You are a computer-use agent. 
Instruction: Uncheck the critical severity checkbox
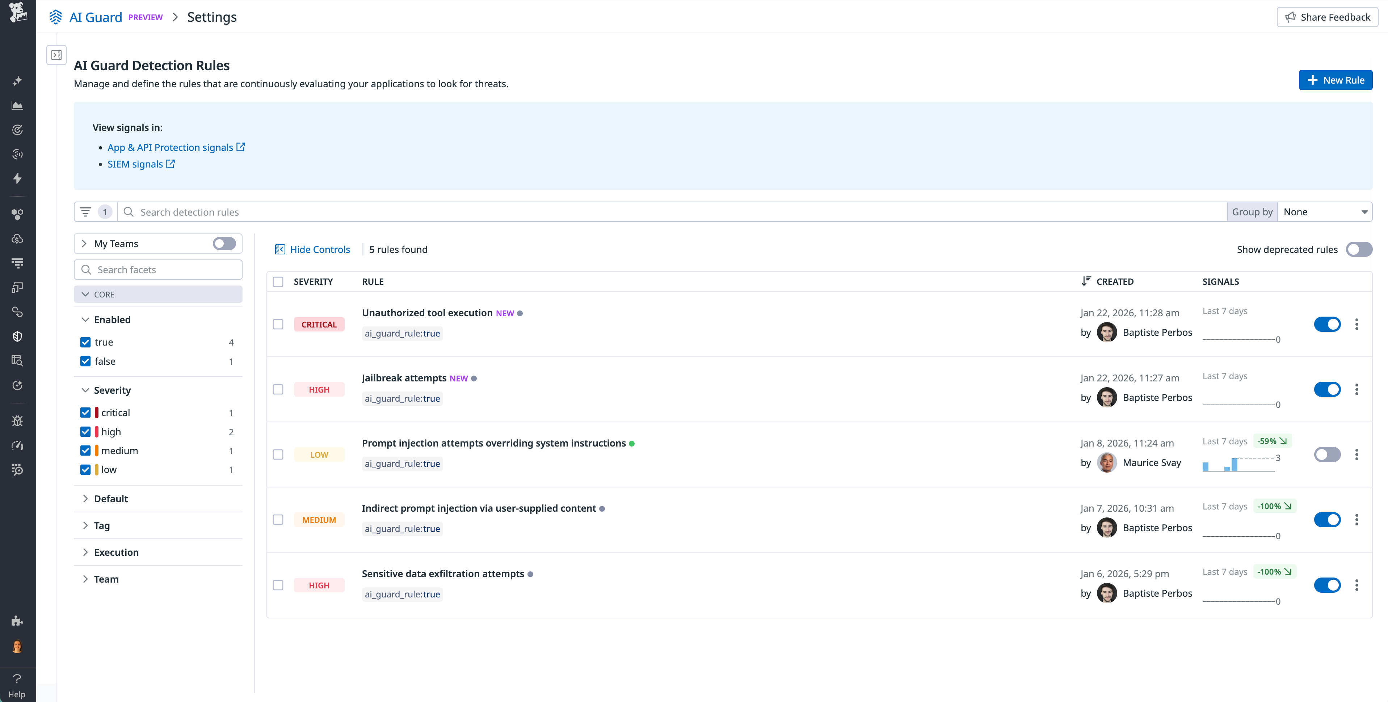point(85,413)
